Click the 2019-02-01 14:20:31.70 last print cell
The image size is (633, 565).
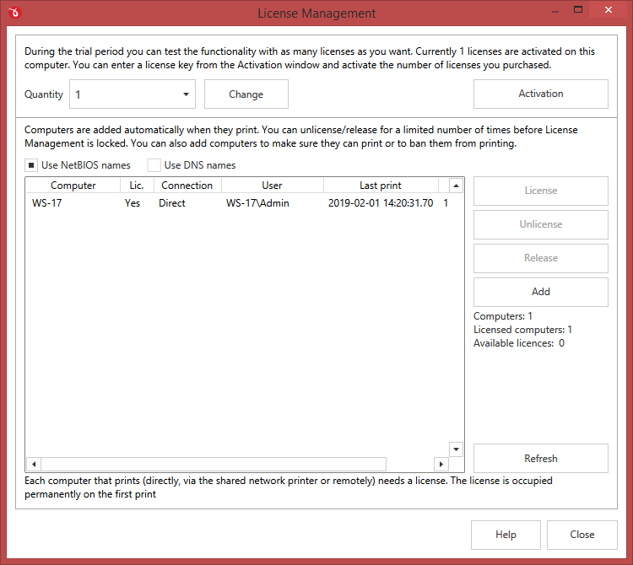click(381, 203)
